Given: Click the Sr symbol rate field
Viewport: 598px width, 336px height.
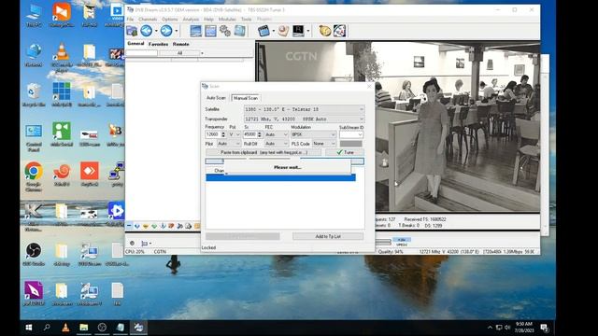Looking at the screenshot, I should click(x=250, y=134).
